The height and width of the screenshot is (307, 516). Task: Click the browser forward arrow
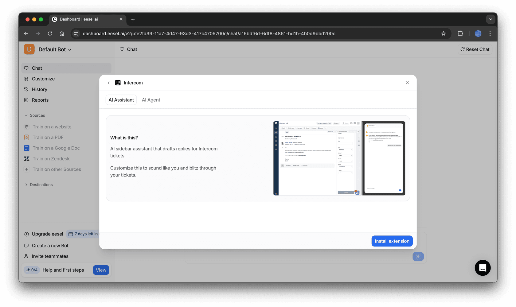(x=38, y=33)
